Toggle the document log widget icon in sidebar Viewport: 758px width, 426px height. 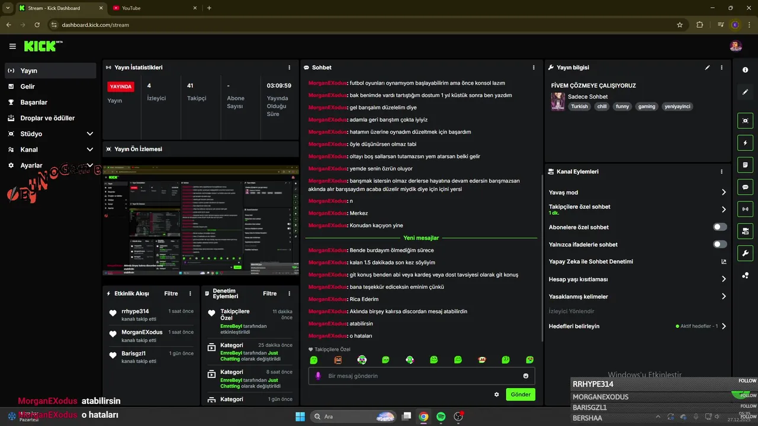[x=746, y=164]
